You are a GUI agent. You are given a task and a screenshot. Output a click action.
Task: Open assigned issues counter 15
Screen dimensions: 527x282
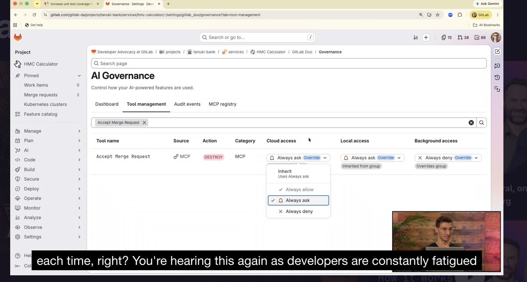click(447, 38)
